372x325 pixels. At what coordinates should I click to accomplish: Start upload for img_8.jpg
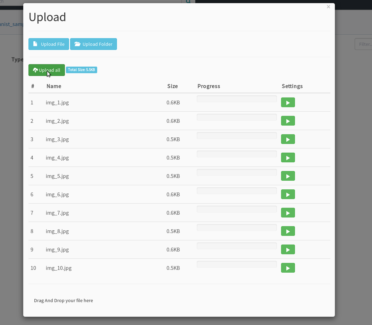click(288, 231)
